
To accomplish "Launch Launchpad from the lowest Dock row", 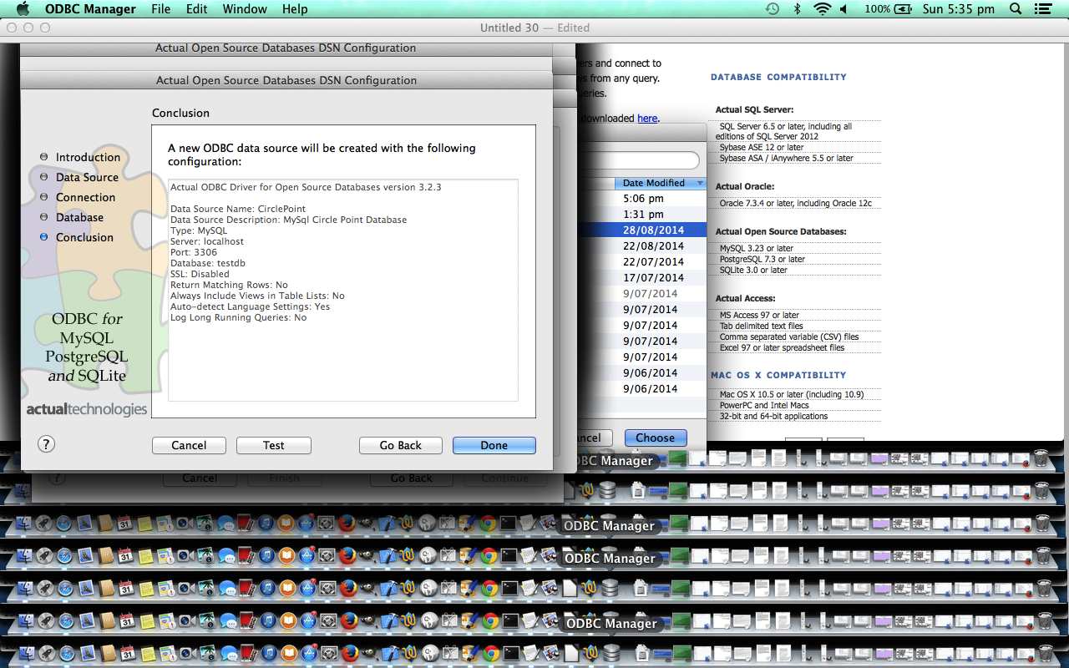I will (x=47, y=653).
